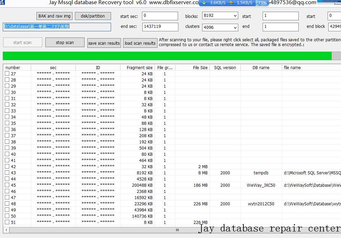This screenshot has width=341, height=238.
Task: Click the horizontal scrollbar left arrow
Action: coord(6,230)
